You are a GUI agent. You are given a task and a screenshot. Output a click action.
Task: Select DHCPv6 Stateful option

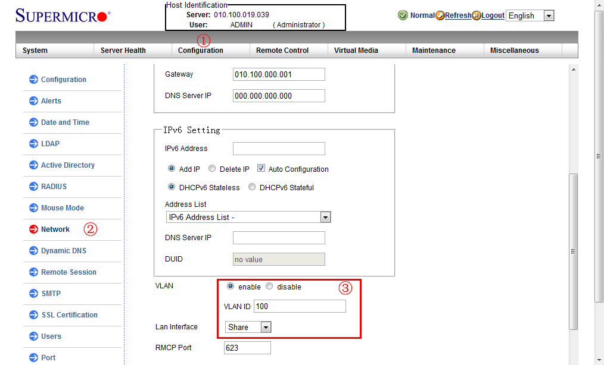tap(252, 187)
